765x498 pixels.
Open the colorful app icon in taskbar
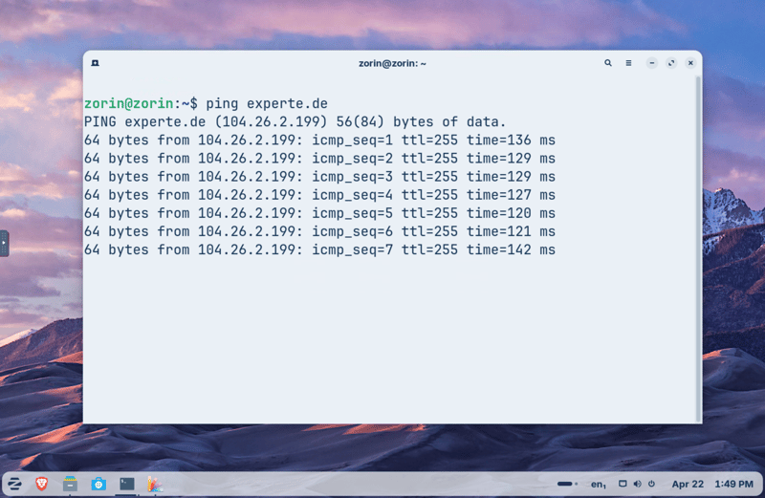(154, 484)
